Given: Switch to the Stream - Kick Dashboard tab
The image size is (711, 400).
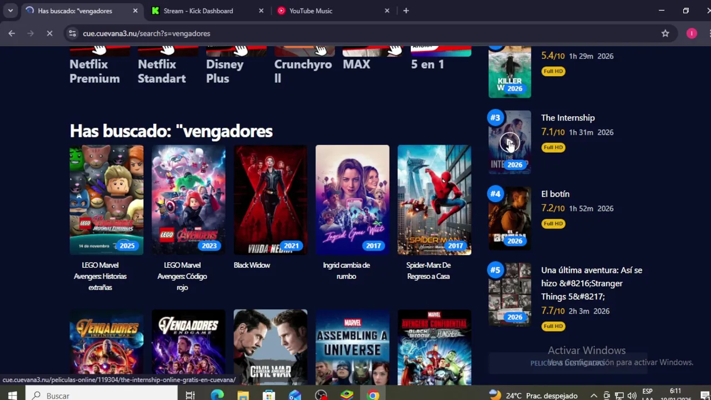Looking at the screenshot, I should coord(198,11).
